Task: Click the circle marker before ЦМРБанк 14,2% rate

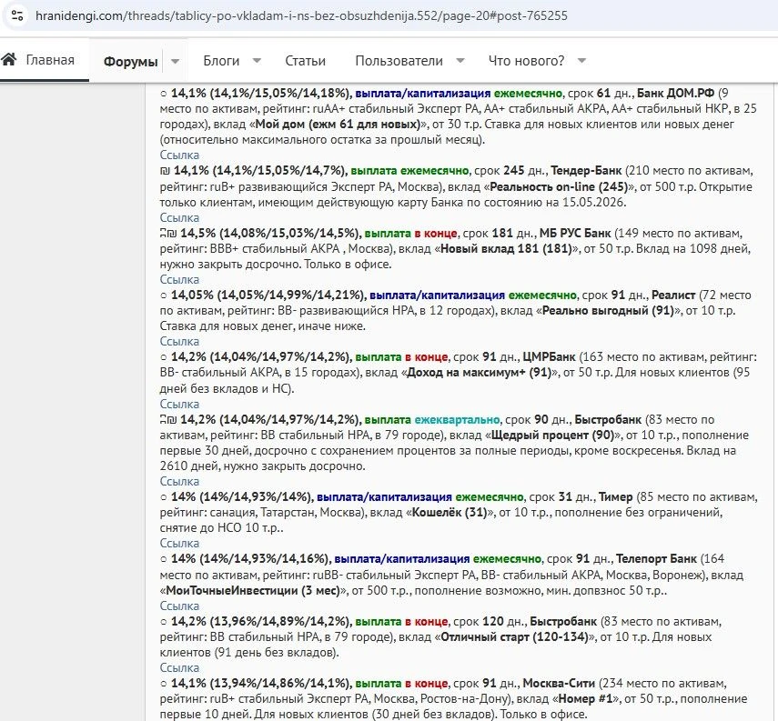Action: (x=164, y=357)
